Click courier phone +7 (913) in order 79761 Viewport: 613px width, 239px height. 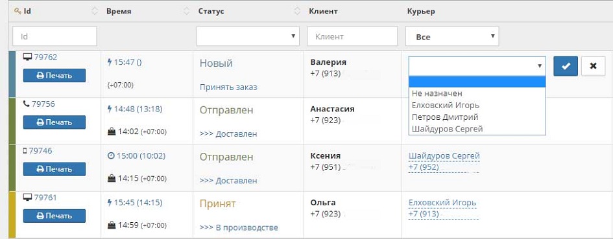point(424,214)
